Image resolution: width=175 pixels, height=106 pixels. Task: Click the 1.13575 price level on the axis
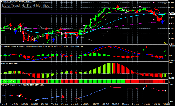(172, 29)
